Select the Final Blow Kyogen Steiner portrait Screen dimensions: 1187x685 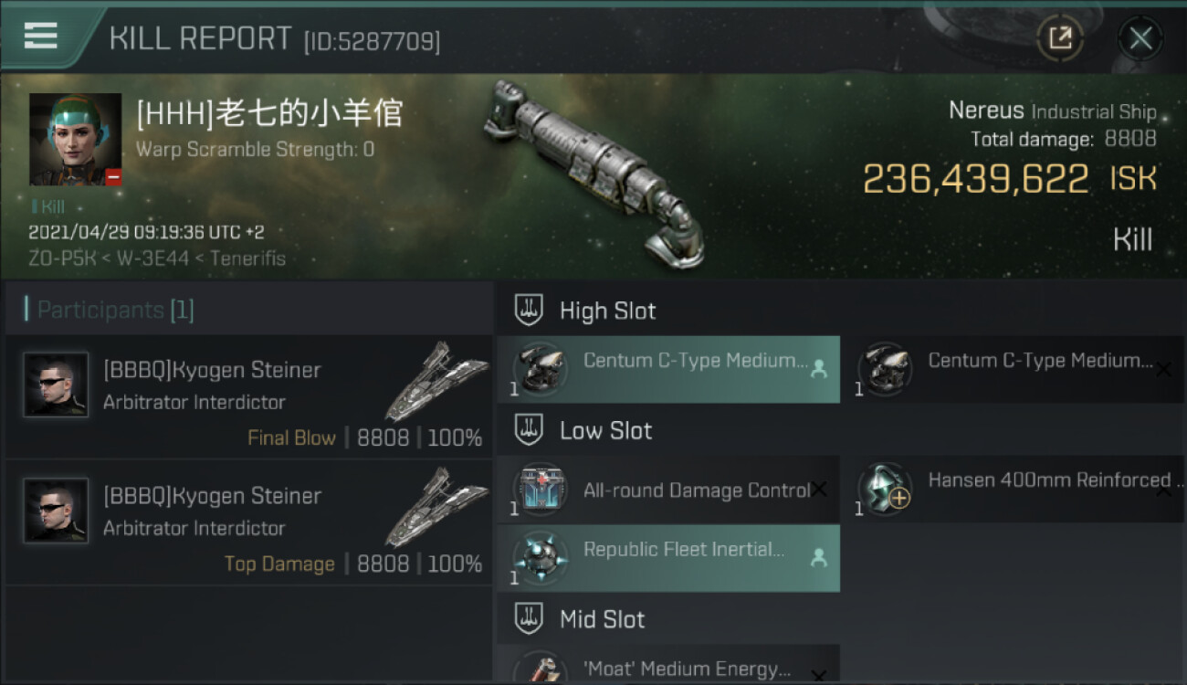(56, 385)
